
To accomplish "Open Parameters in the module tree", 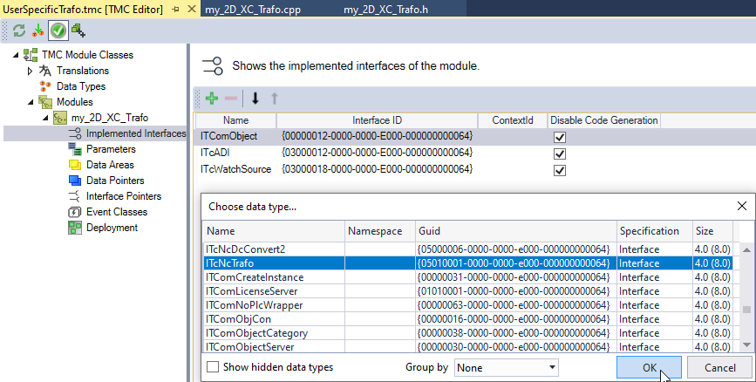I will pos(111,149).
